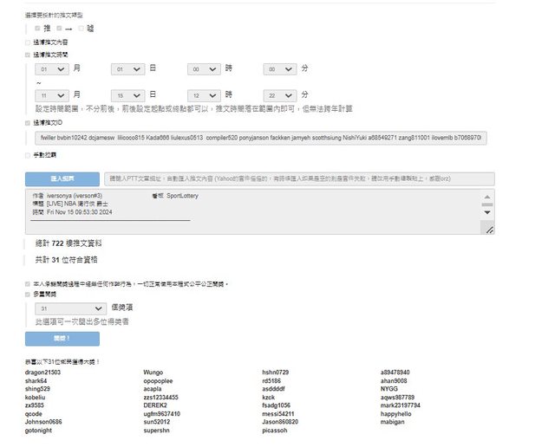Click the scroll-down arrow in the article textarea
Image resolution: width=555 pixels, height=447 pixels.
point(486,211)
